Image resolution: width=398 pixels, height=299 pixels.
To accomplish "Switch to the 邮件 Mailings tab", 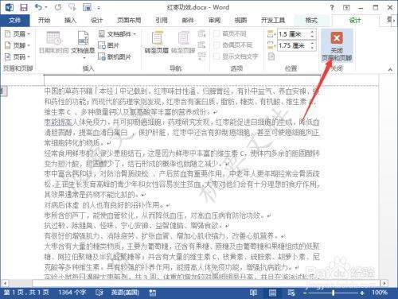I will [188, 20].
